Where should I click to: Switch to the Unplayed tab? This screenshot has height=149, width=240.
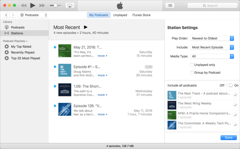(x=120, y=15)
